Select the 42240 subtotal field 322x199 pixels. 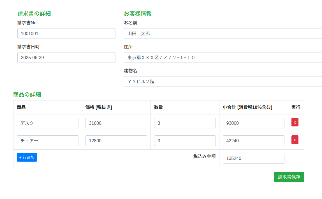254,141
